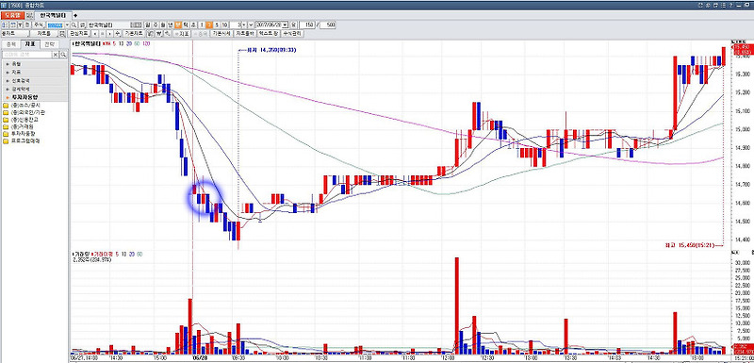Select the 프로그램매매 folder
Viewport: 754px width, 363px height.
coord(22,141)
